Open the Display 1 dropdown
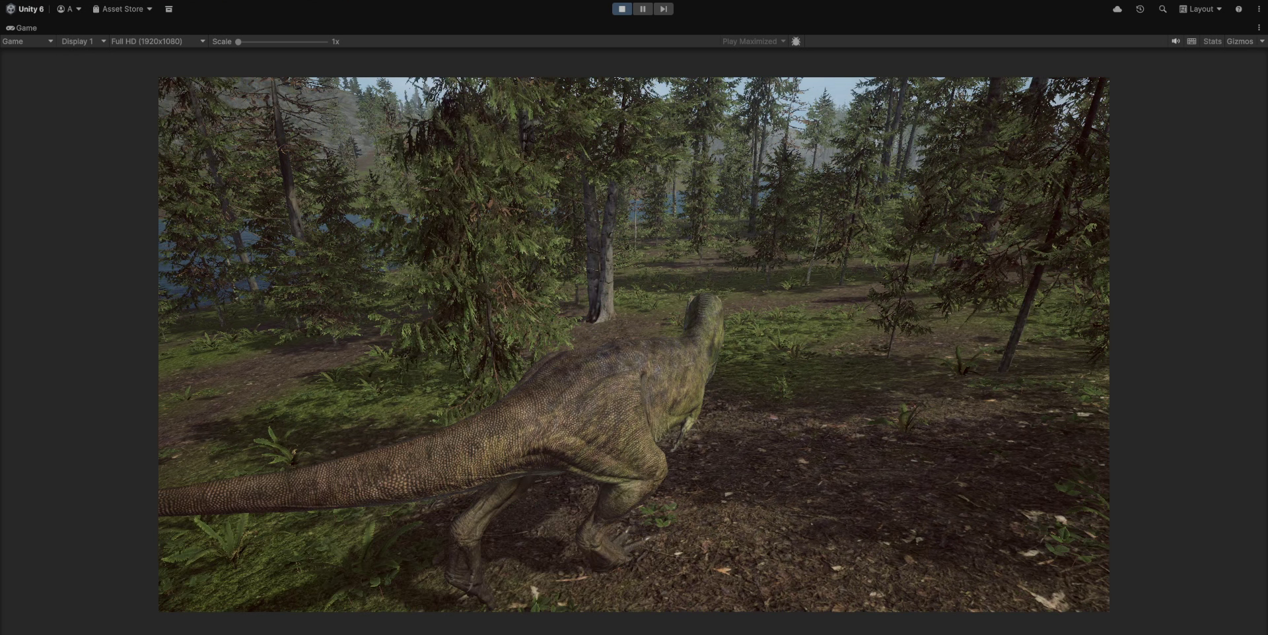 [83, 42]
